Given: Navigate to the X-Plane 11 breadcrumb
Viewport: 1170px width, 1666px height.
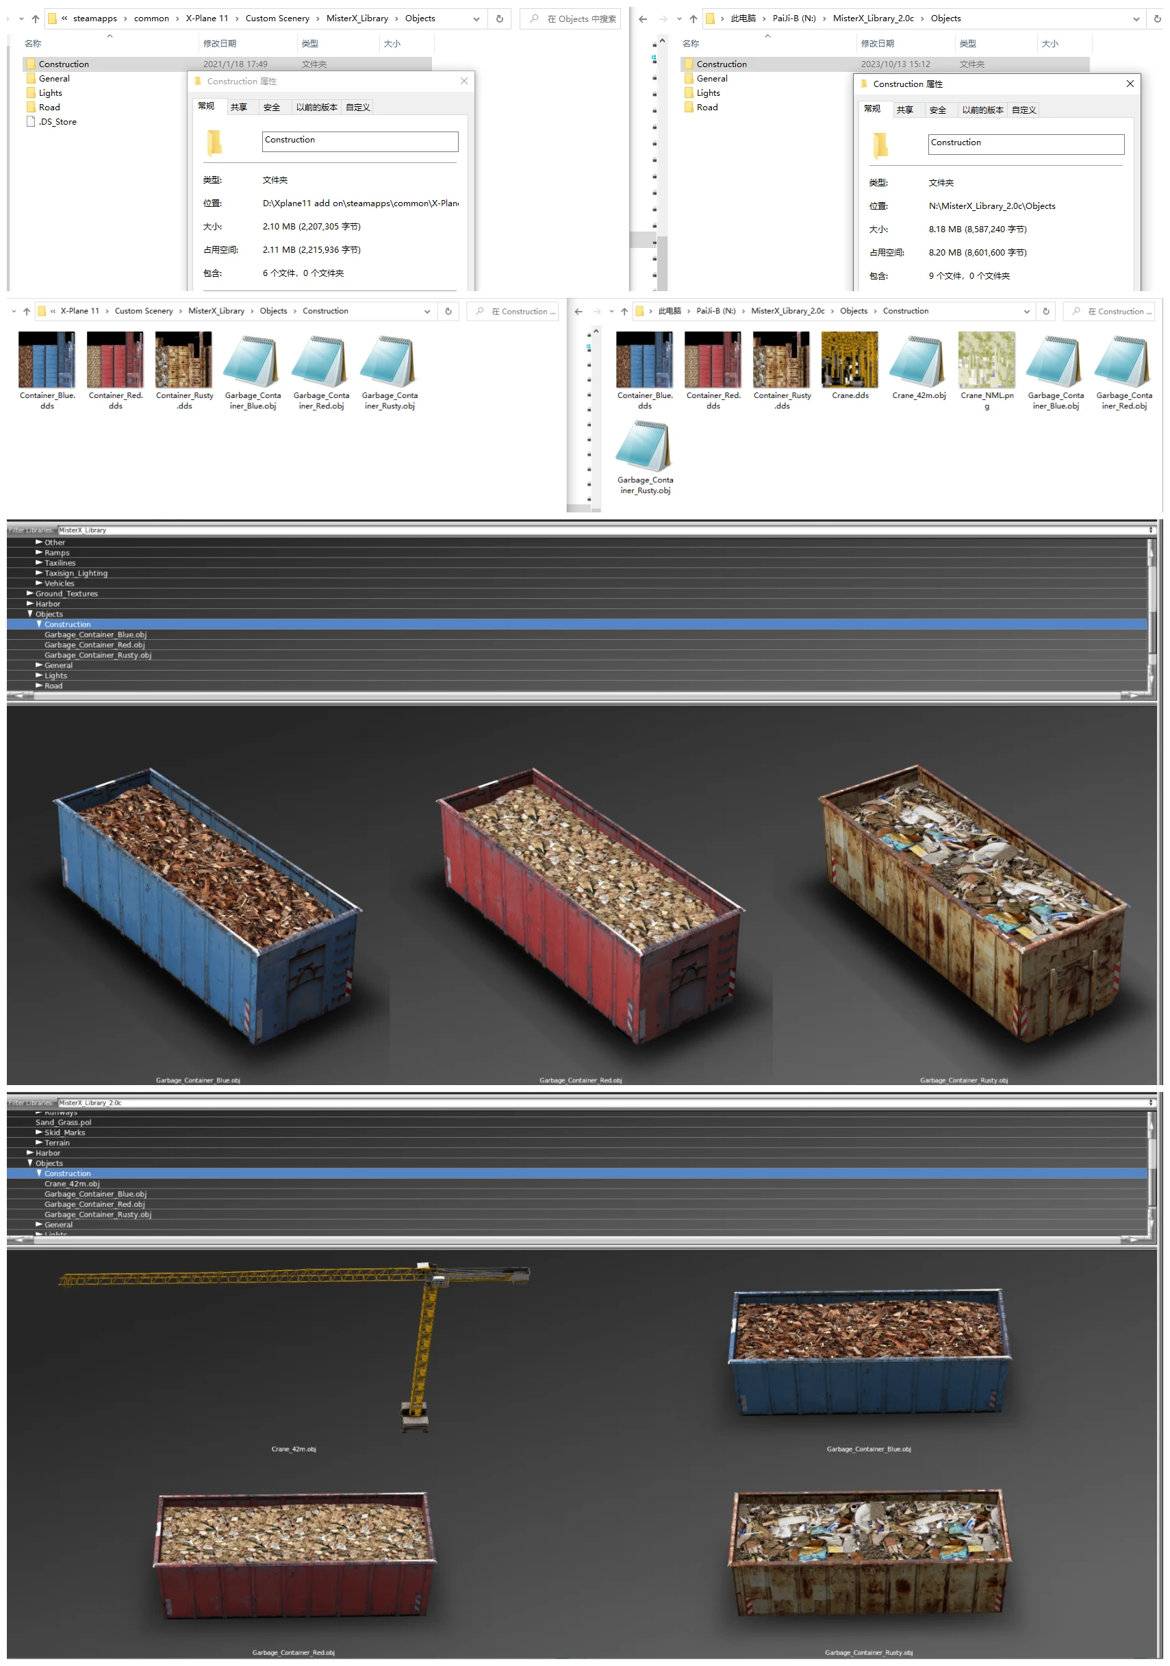Looking at the screenshot, I should click(x=207, y=18).
